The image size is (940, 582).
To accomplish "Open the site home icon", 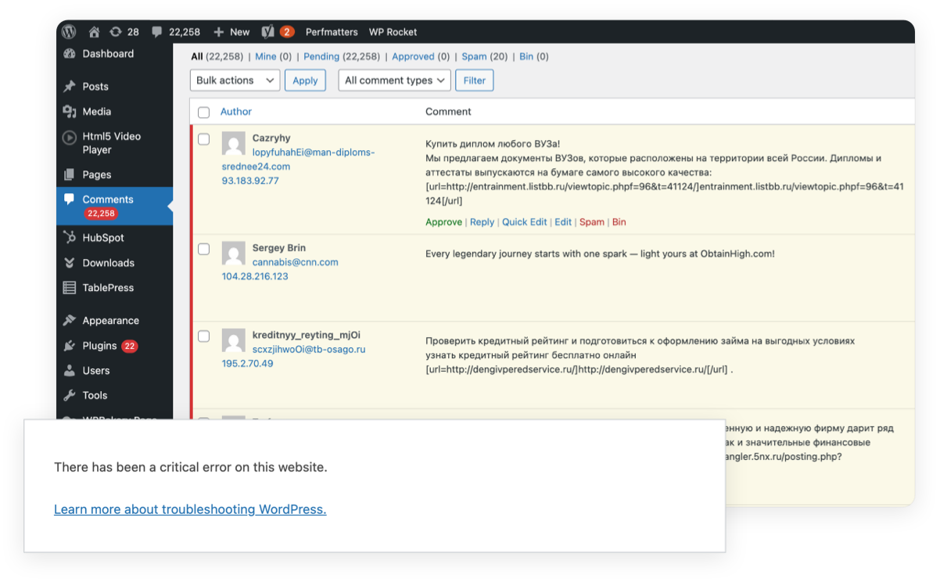I will 94,32.
